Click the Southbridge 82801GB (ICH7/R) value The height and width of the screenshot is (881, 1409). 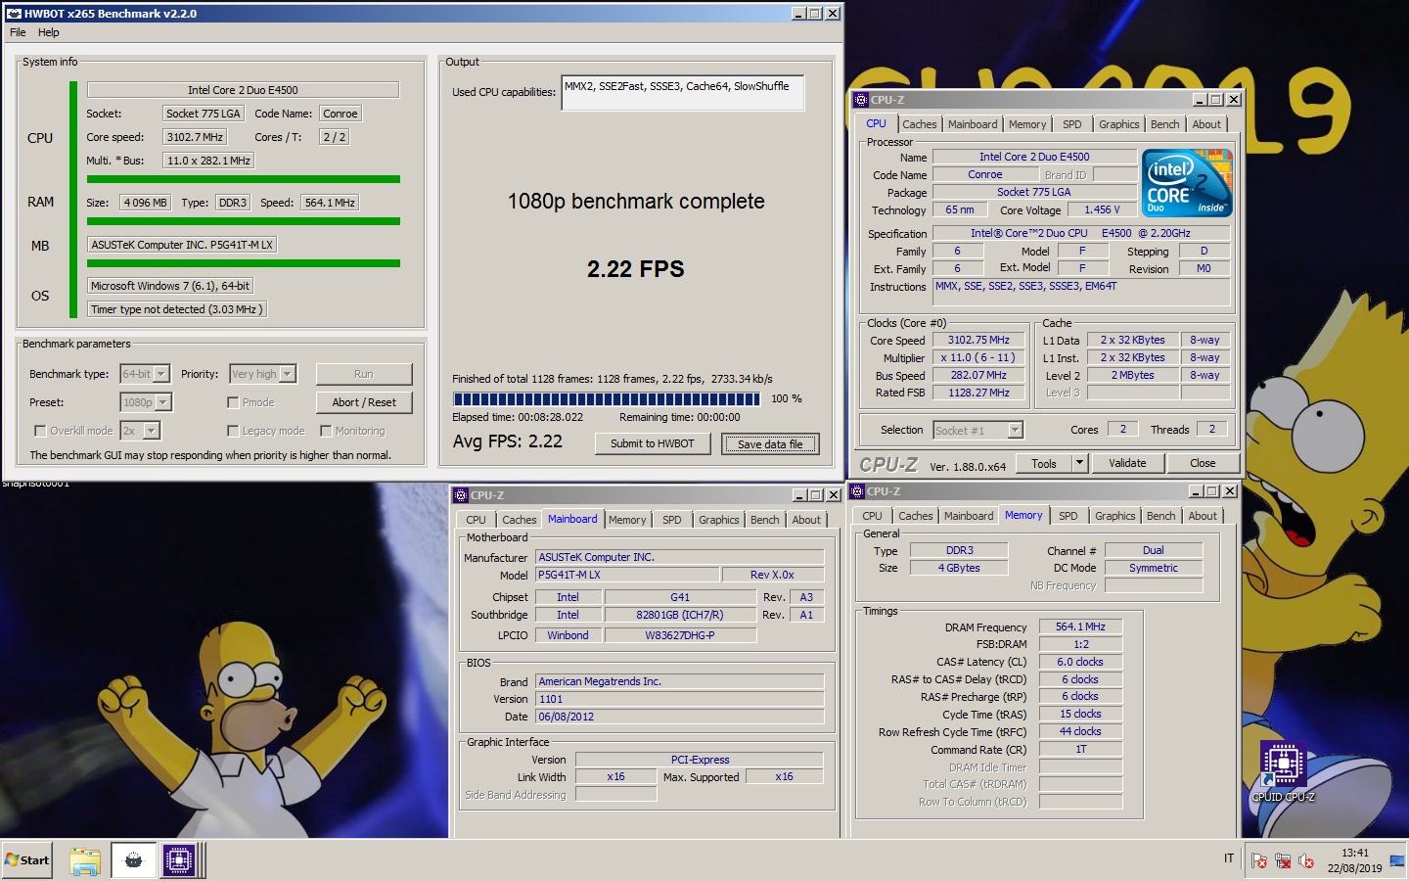(x=680, y=615)
